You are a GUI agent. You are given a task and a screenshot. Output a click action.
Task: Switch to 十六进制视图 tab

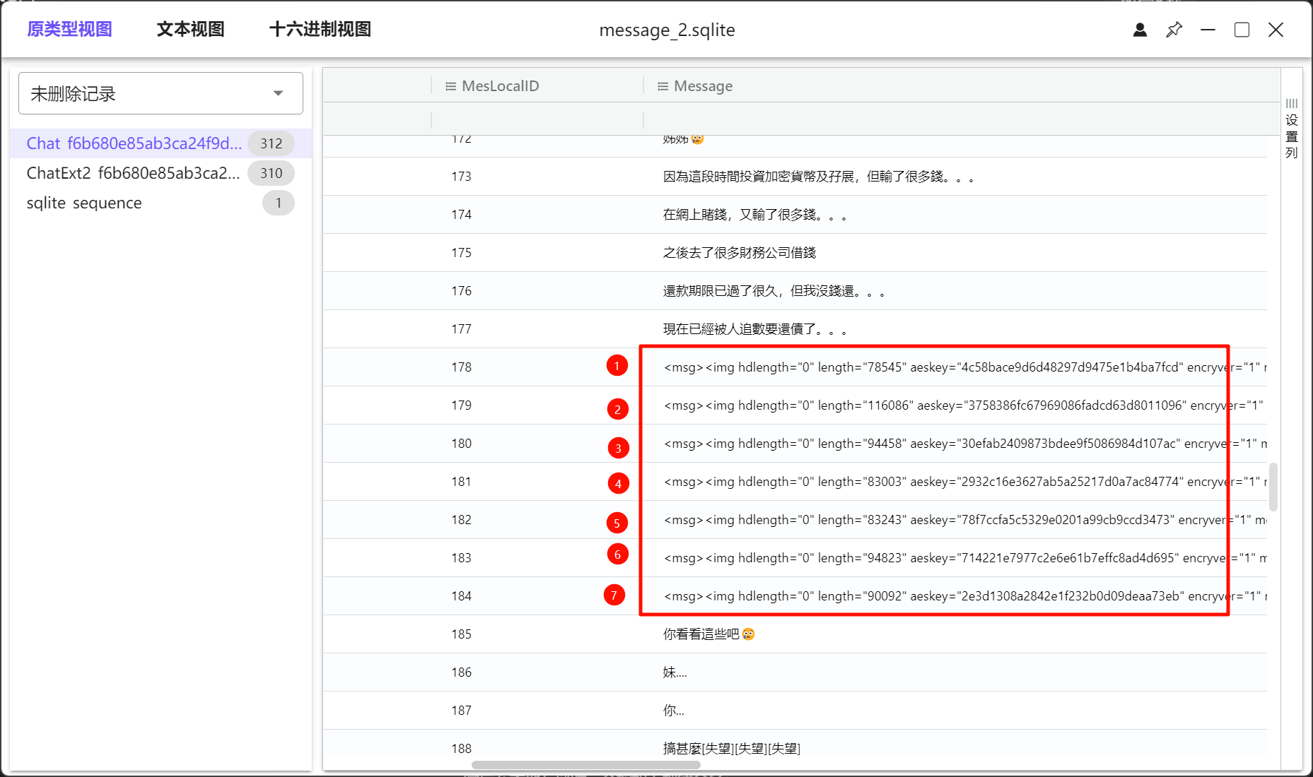click(x=320, y=30)
